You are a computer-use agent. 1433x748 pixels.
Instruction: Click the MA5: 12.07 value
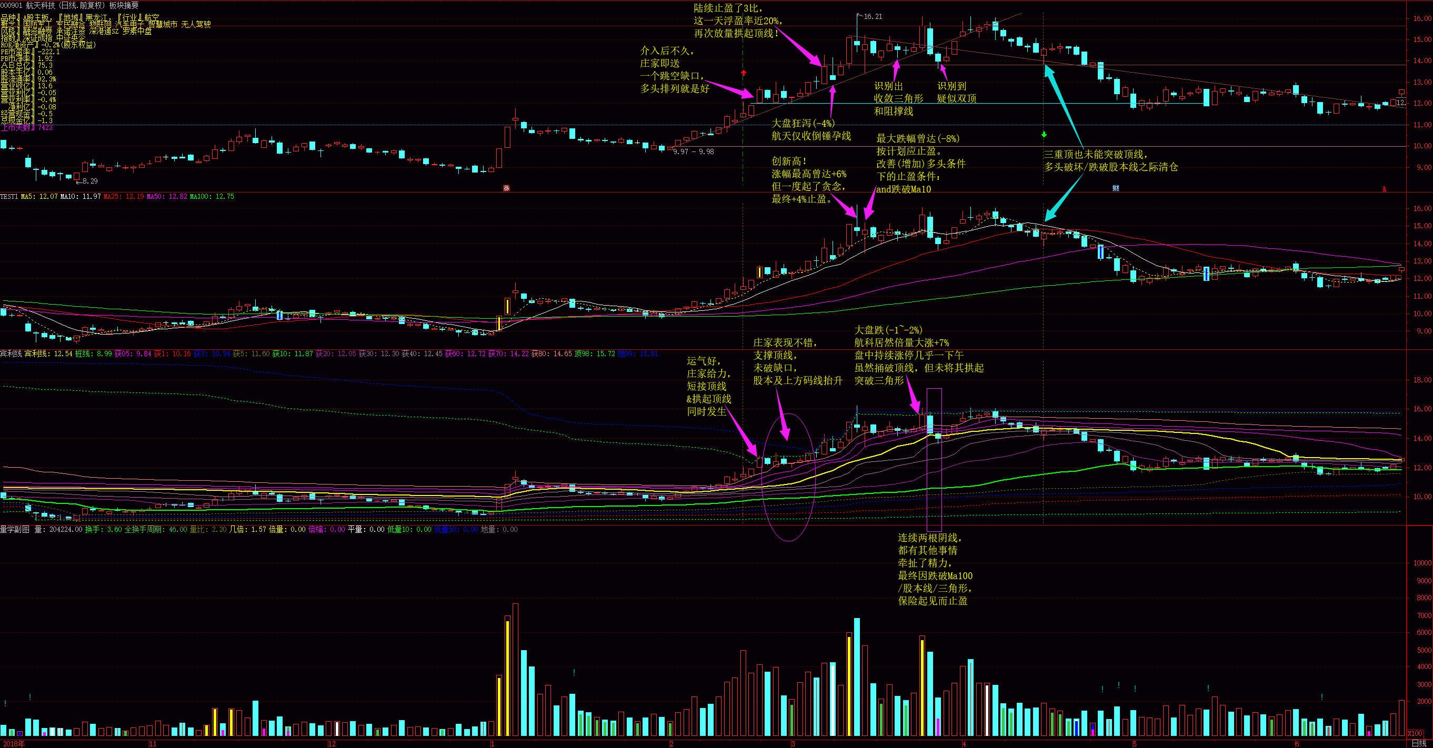pyautogui.click(x=39, y=196)
